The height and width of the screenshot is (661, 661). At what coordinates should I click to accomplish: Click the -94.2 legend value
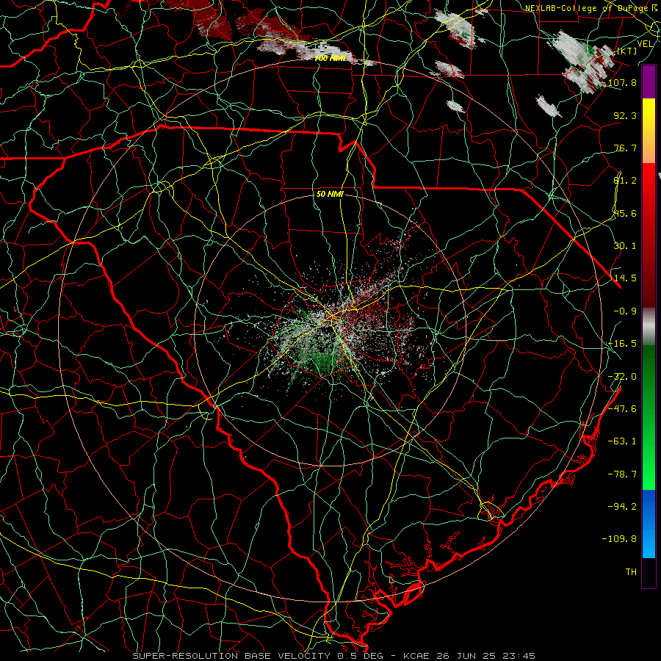coord(622,506)
